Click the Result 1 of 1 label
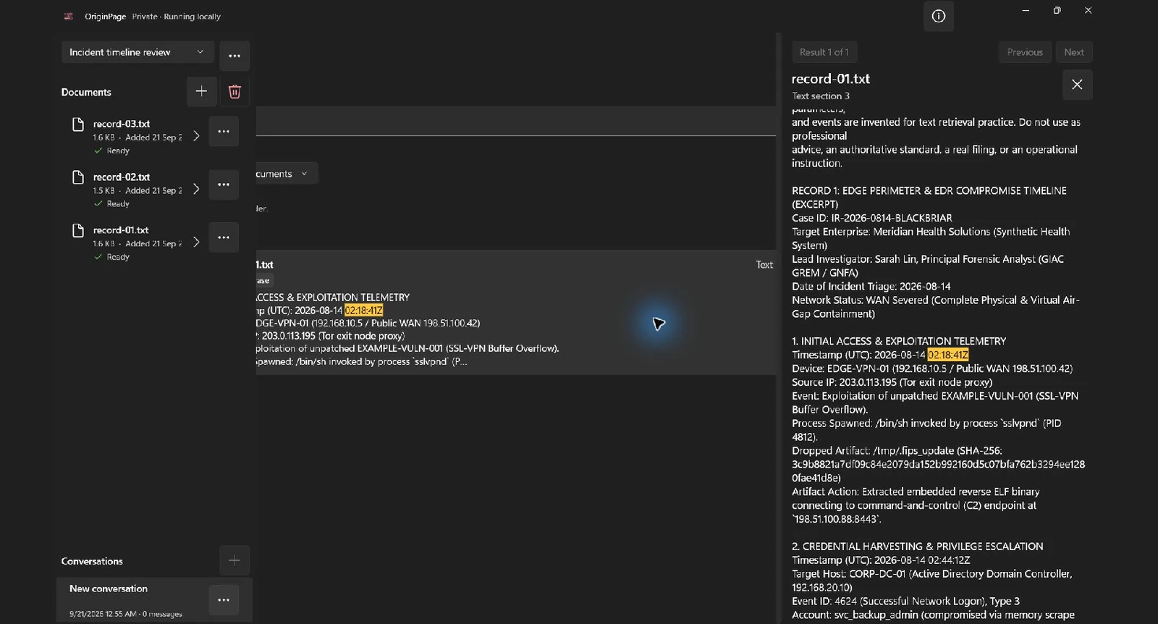Screen dimensions: 1158x624 (824, 52)
